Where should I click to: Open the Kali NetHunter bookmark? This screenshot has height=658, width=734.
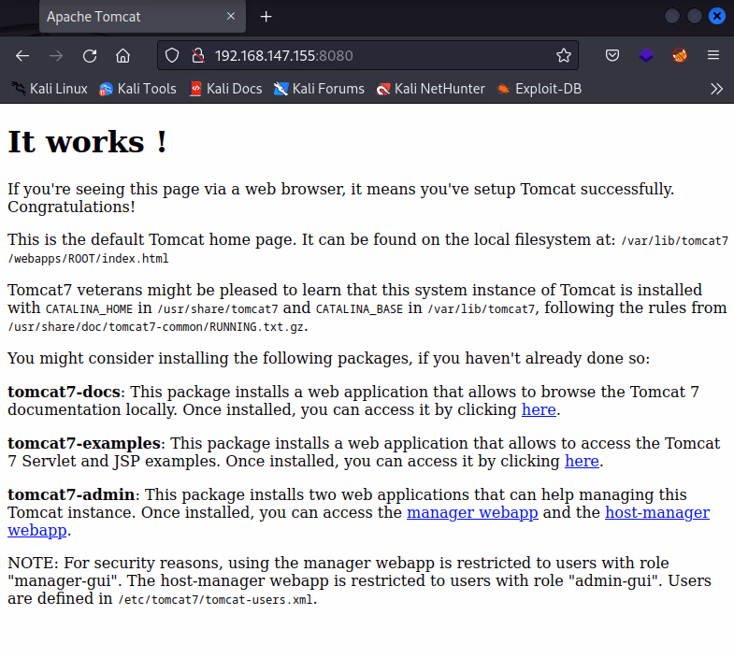coord(430,89)
